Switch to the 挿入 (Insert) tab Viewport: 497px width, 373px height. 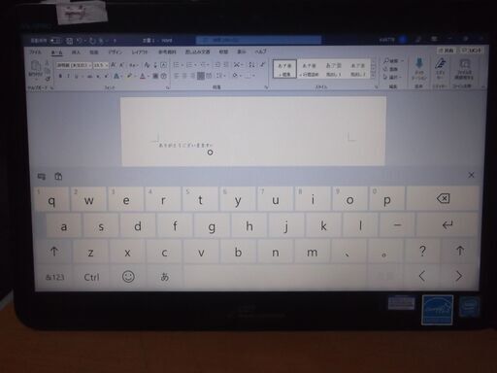point(76,52)
